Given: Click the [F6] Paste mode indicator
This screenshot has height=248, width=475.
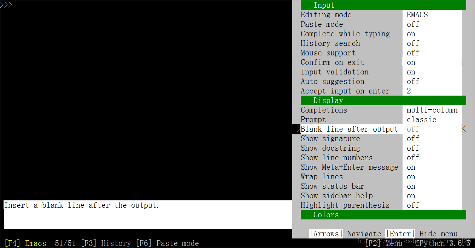Looking at the screenshot, I should 167,243.
